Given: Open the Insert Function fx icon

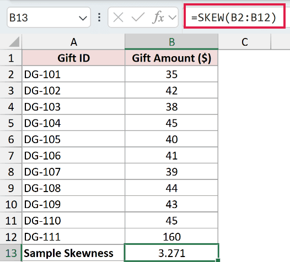Looking at the screenshot, I should (x=158, y=18).
